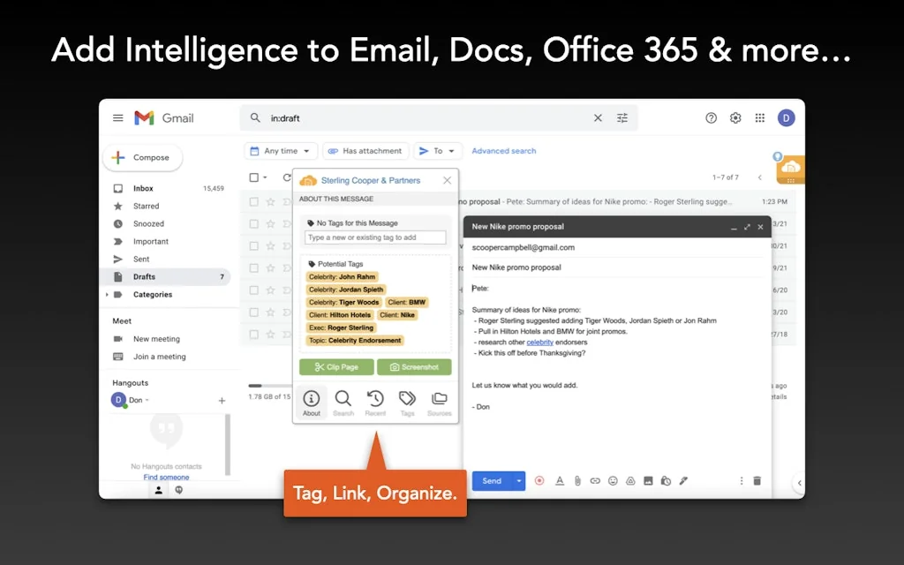The height and width of the screenshot is (565, 904).
Task: Open the Support help question mark icon
Action: (712, 118)
